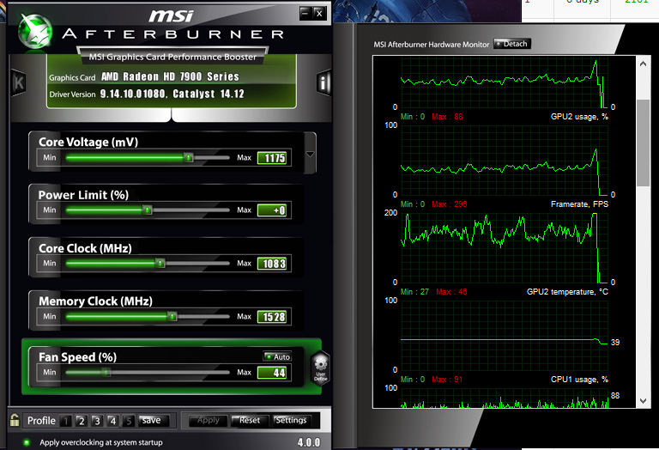Open the fan User Define gear icon
Image resolution: width=659 pixels, height=450 pixels.
click(x=321, y=368)
